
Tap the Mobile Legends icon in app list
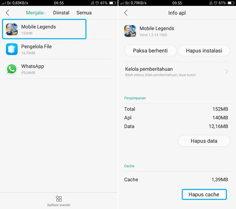[x=12, y=29]
